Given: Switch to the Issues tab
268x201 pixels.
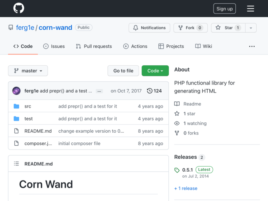Looking at the screenshot, I should [54, 46].
